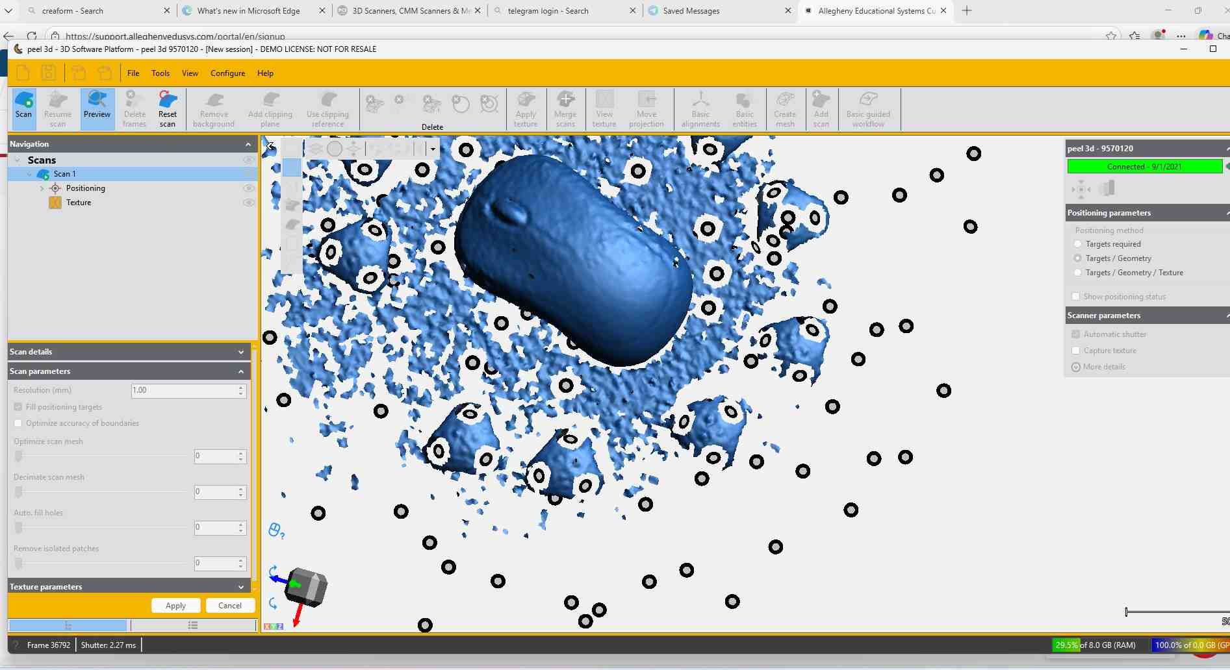Image resolution: width=1230 pixels, height=670 pixels.
Task: Hide the Texture item in Navigation
Action: tap(249, 202)
